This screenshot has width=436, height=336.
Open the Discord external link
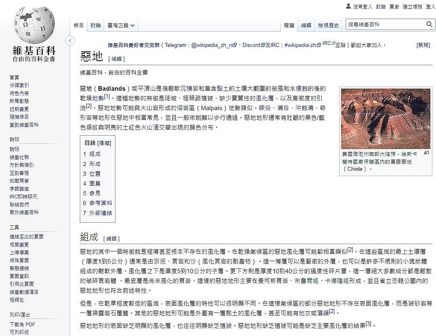pos(251,45)
